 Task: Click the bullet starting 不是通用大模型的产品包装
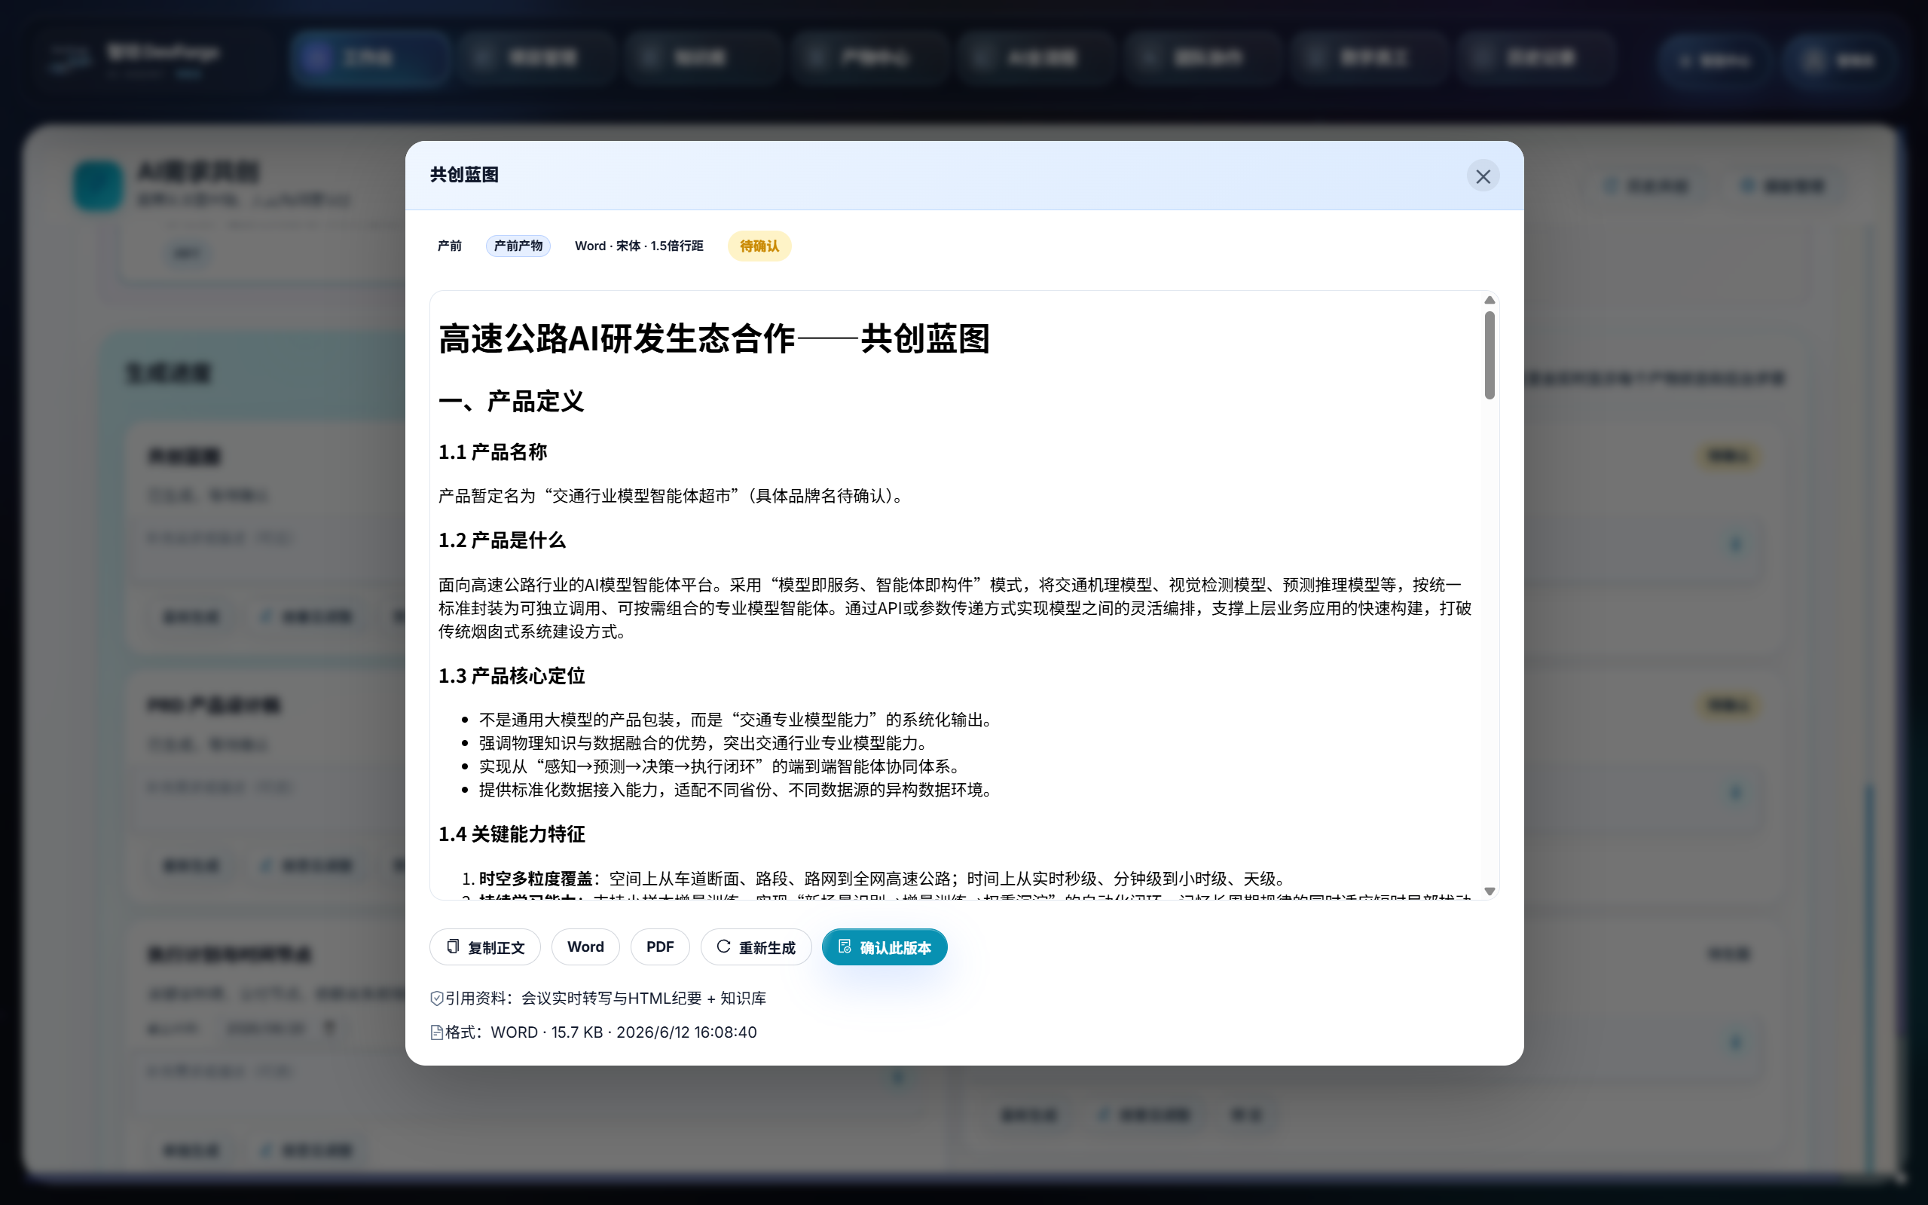[x=738, y=720]
